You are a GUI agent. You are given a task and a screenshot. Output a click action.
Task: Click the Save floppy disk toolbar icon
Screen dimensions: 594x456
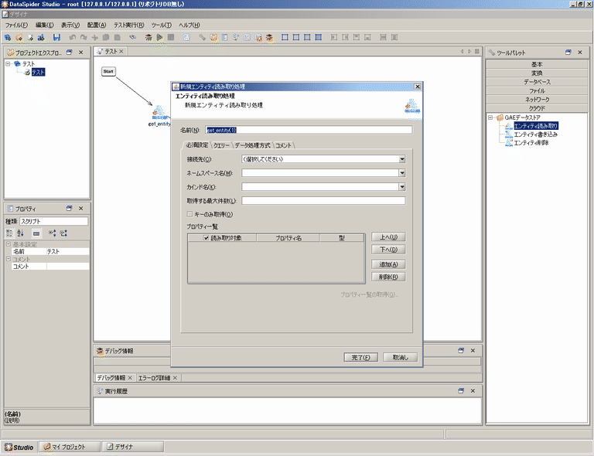pos(56,37)
